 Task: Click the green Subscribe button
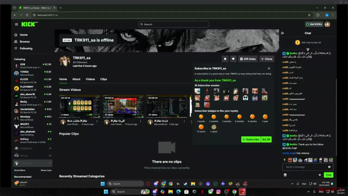pos(251,139)
